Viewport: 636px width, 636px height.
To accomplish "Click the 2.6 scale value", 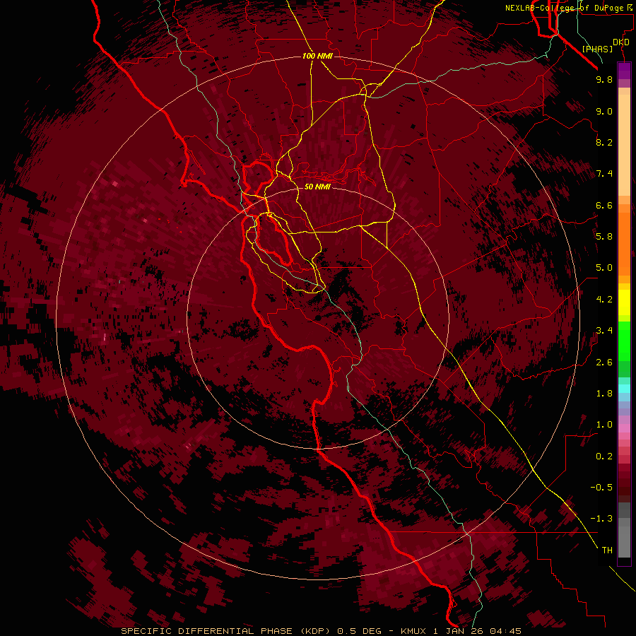I will pyautogui.click(x=604, y=363).
